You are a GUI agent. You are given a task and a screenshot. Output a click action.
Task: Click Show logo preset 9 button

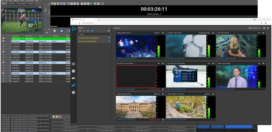coord(70,127)
